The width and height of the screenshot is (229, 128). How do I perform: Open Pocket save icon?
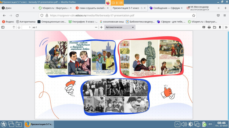(218, 15)
